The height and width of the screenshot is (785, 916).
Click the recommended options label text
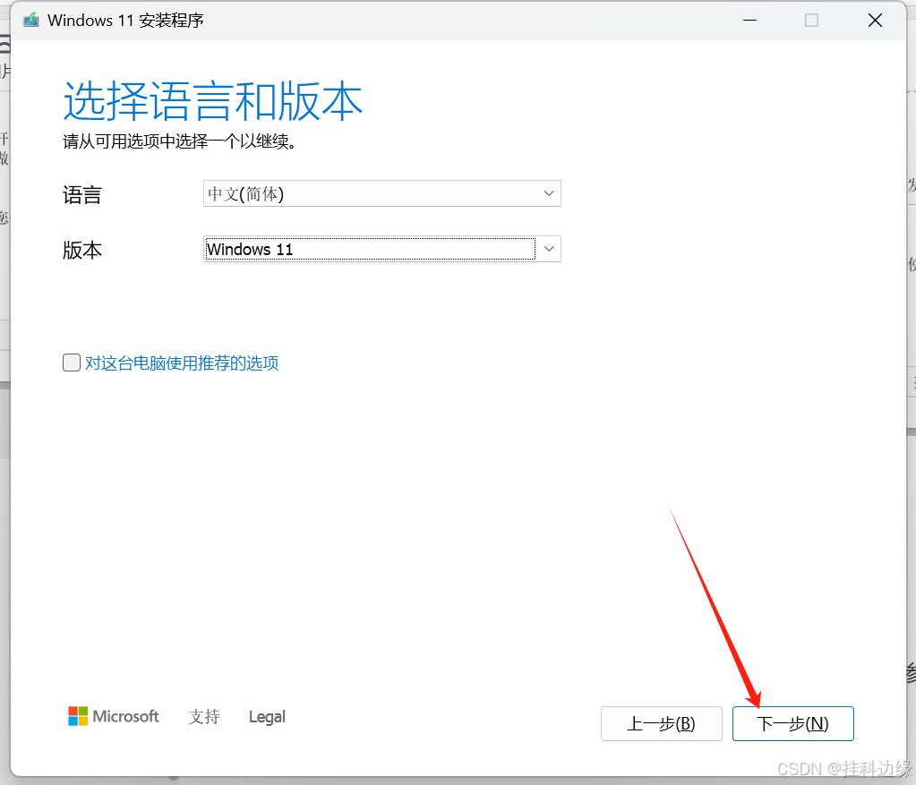click(x=182, y=363)
